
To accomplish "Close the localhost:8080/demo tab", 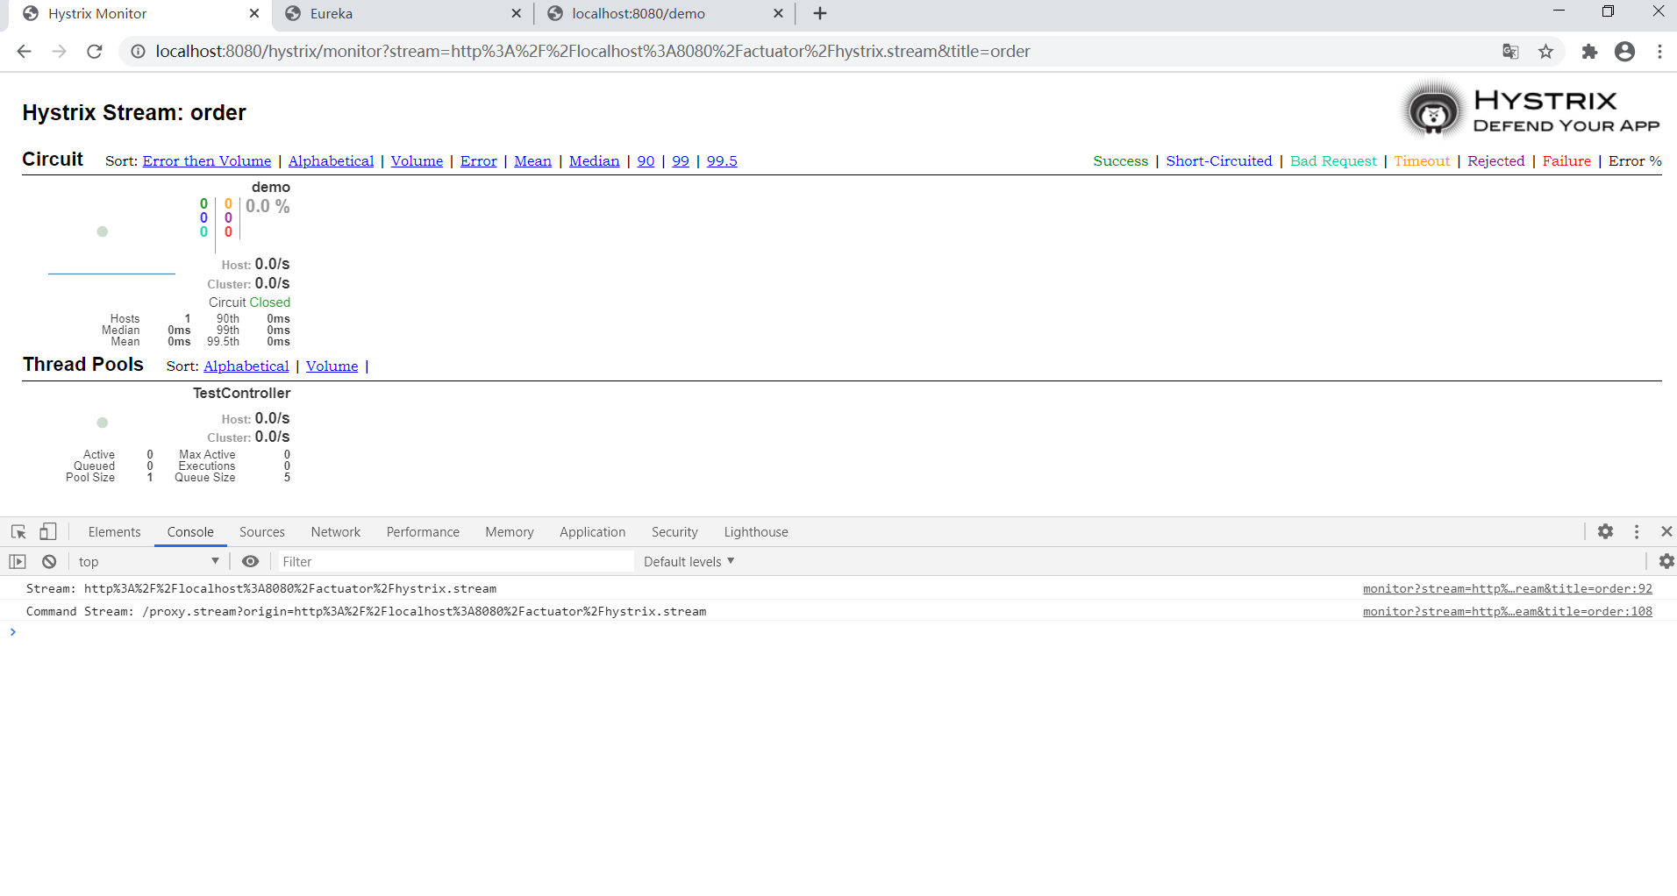I will coord(778,13).
